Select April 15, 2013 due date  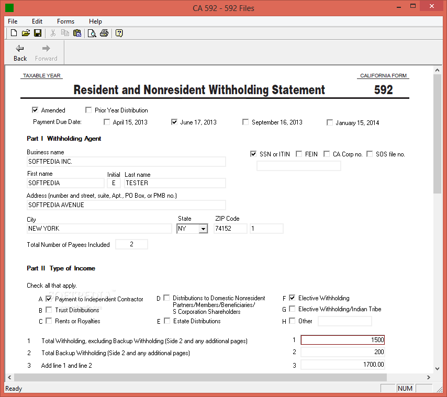pyautogui.click(x=107, y=122)
